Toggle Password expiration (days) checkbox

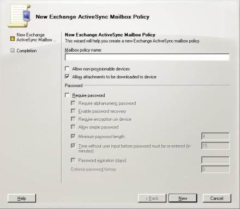pos(73,160)
